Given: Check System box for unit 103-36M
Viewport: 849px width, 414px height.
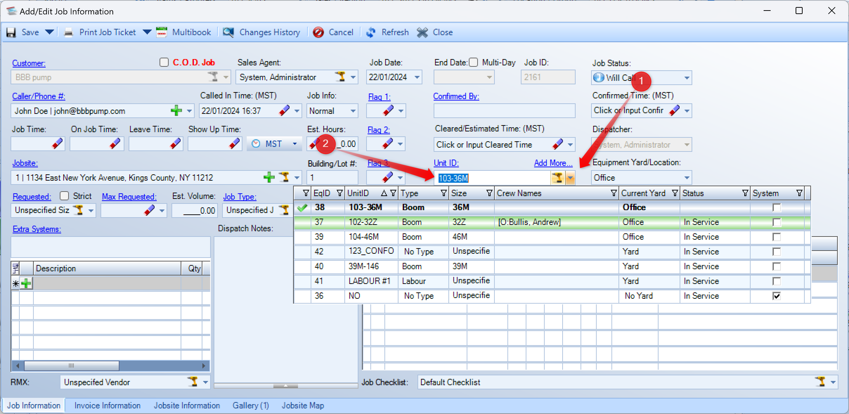Looking at the screenshot, I should [x=777, y=208].
